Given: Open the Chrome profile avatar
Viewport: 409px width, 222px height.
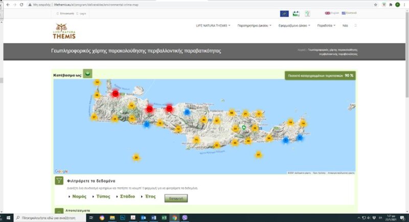Looking at the screenshot, I should pos(398,5).
